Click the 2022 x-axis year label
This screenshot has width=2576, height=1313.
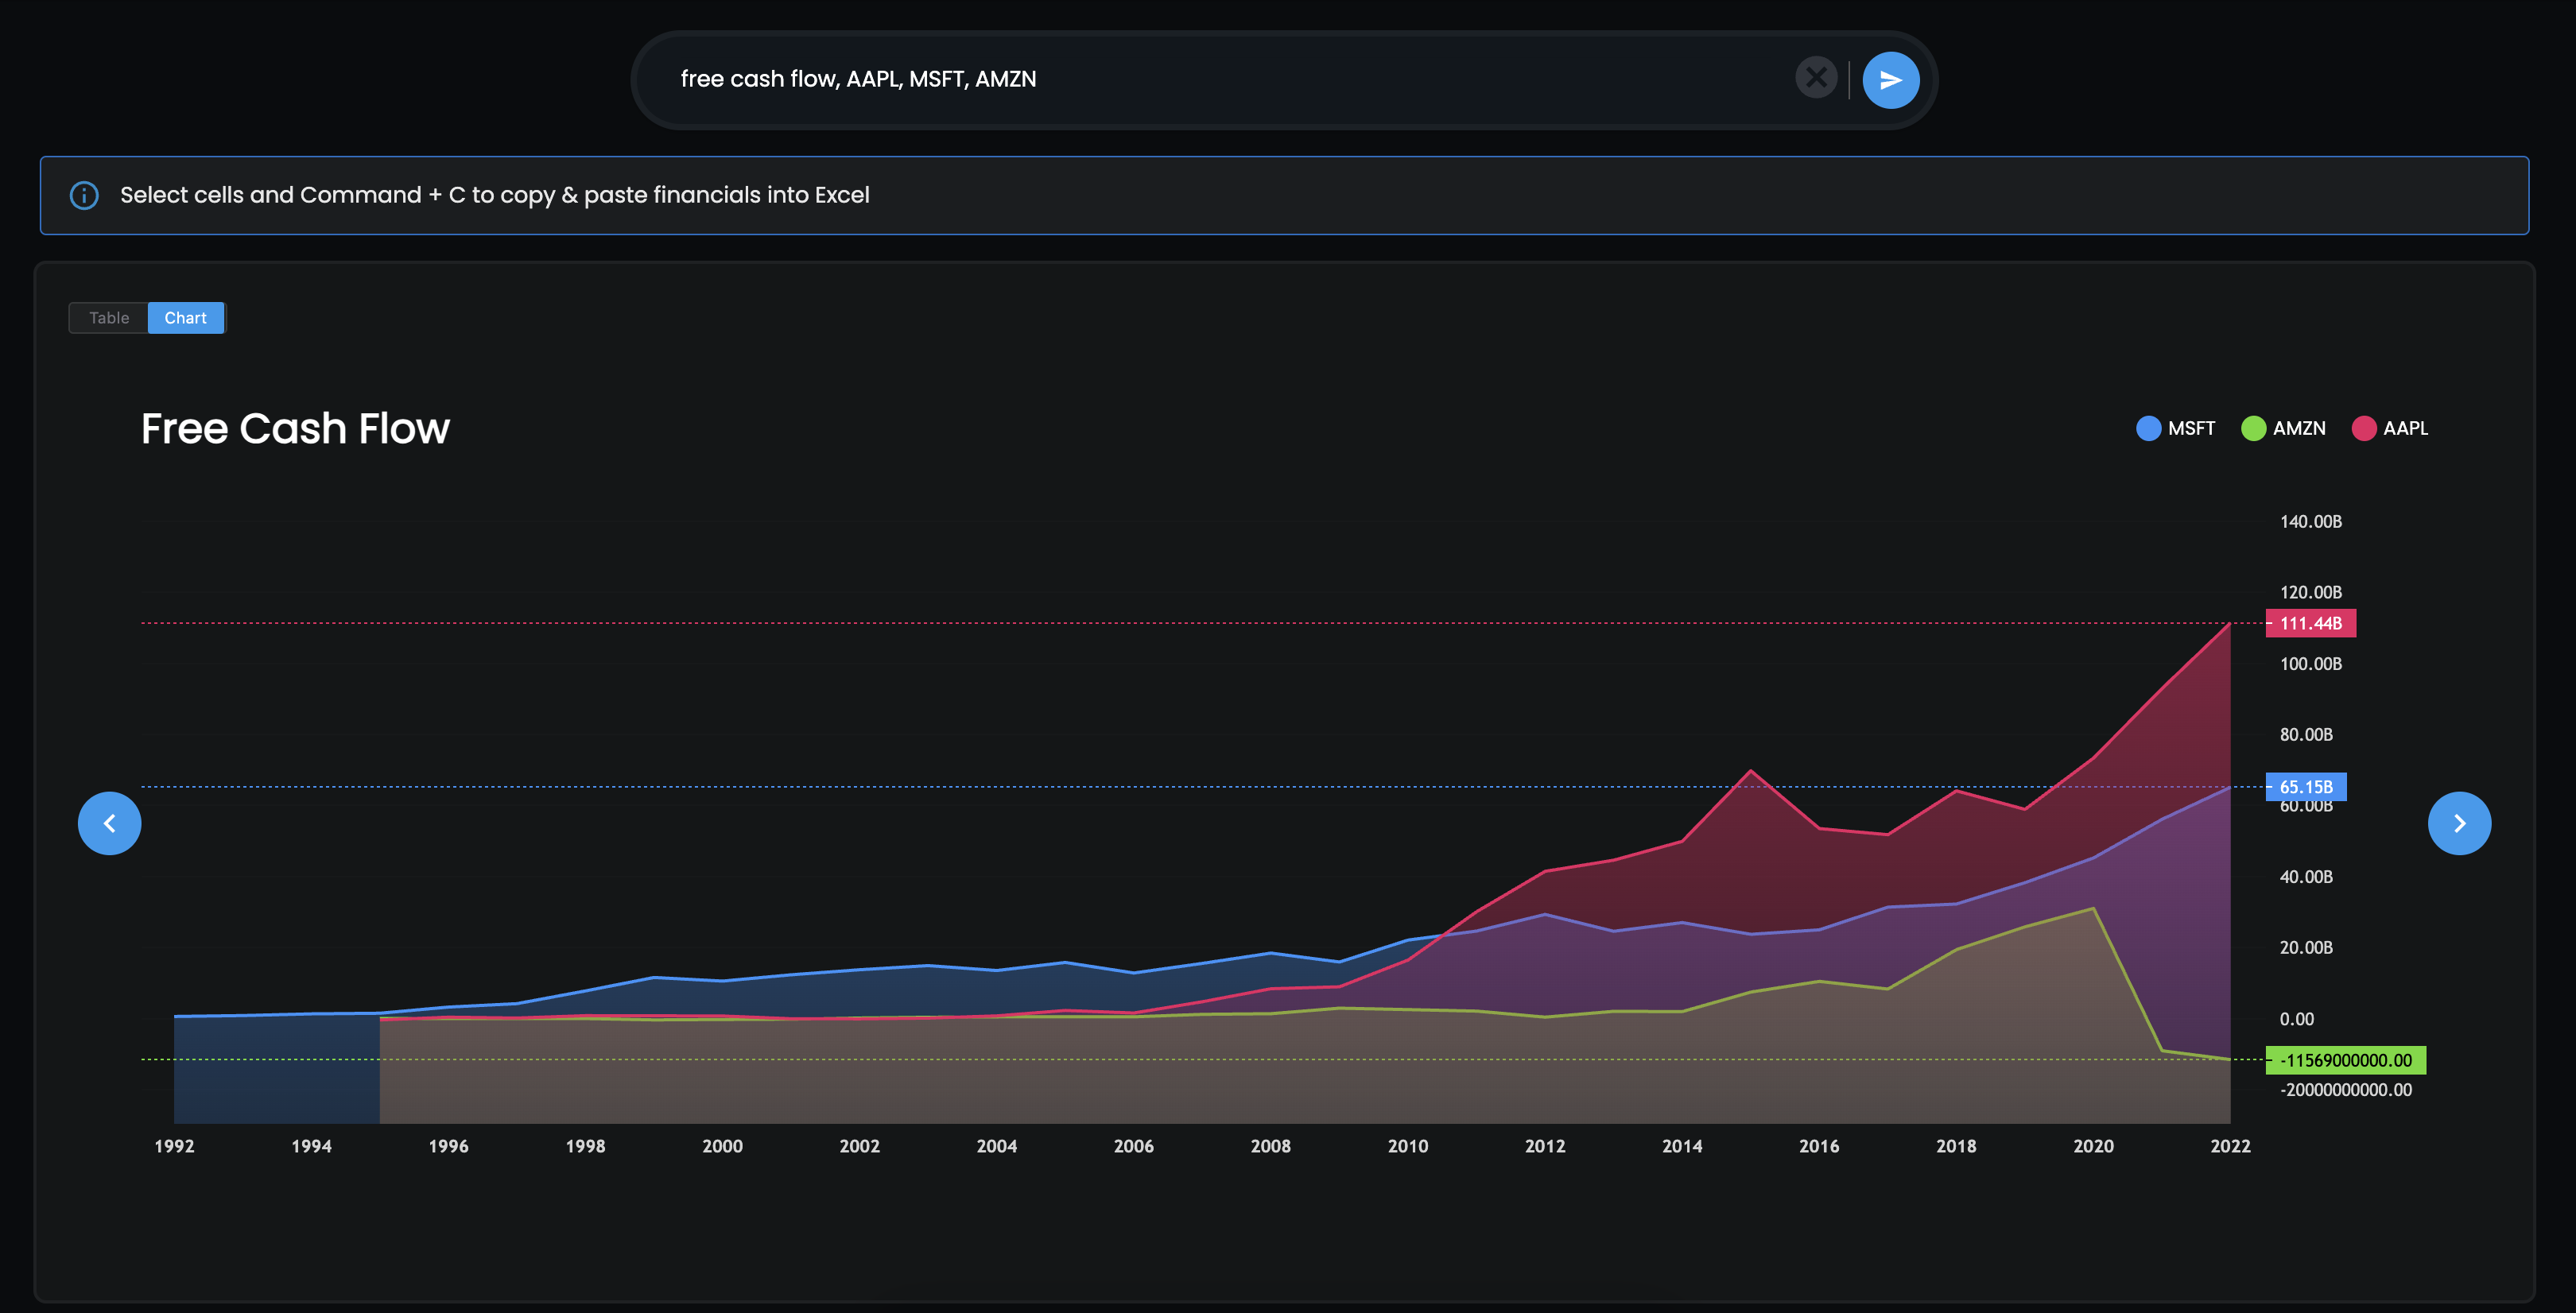(x=2230, y=1146)
